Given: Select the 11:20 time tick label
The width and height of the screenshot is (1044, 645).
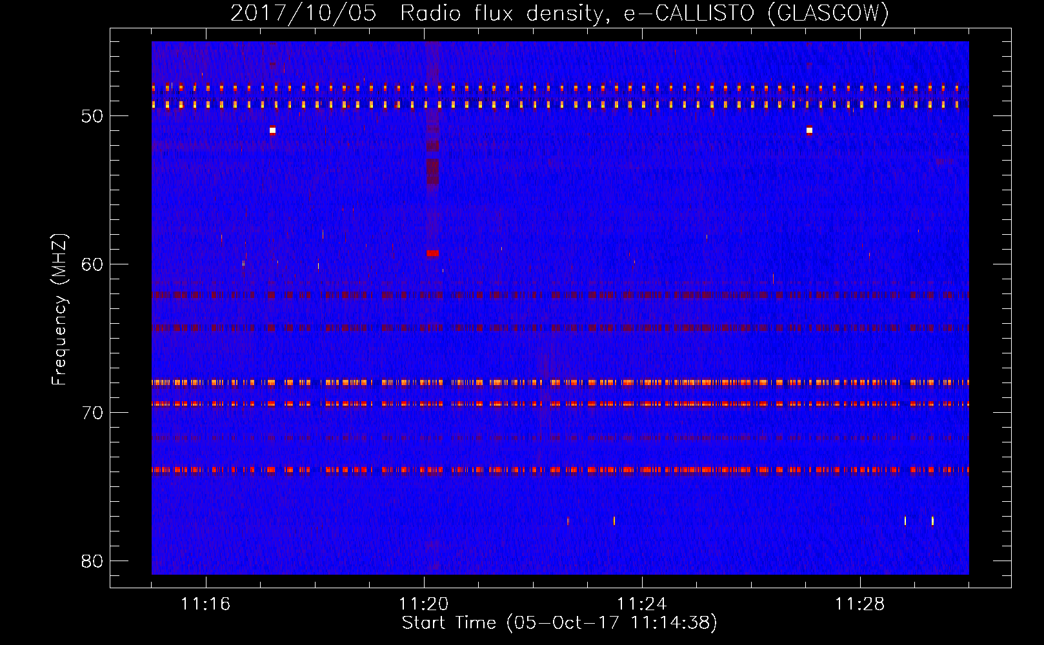Looking at the screenshot, I should [423, 604].
